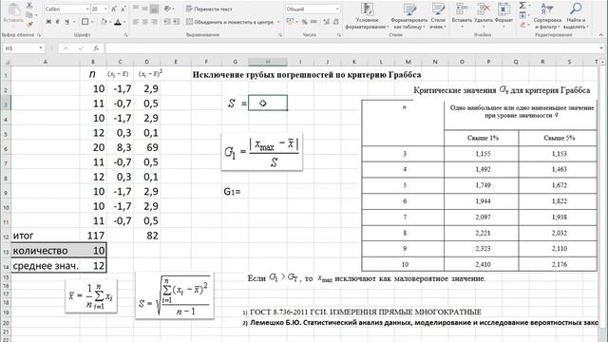Screen dimensions: 608x342
Task: Click the cell borders icon
Action: coord(85,22)
